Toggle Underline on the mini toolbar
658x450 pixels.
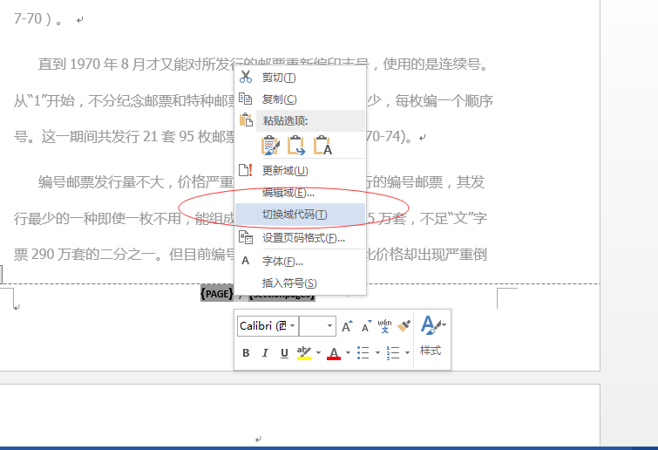click(x=284, y=353)
